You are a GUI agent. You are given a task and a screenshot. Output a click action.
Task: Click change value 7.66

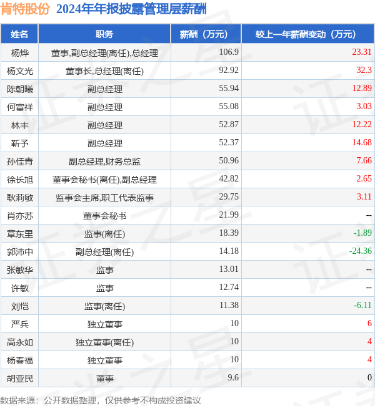tap(364, 161)
